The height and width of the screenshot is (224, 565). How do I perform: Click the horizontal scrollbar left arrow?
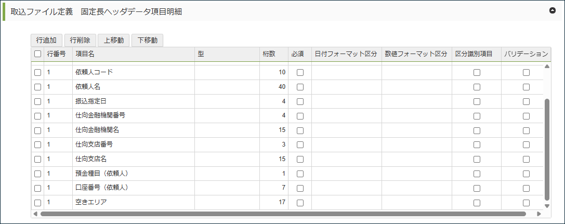pyautogui.click(x=35, y=214)
